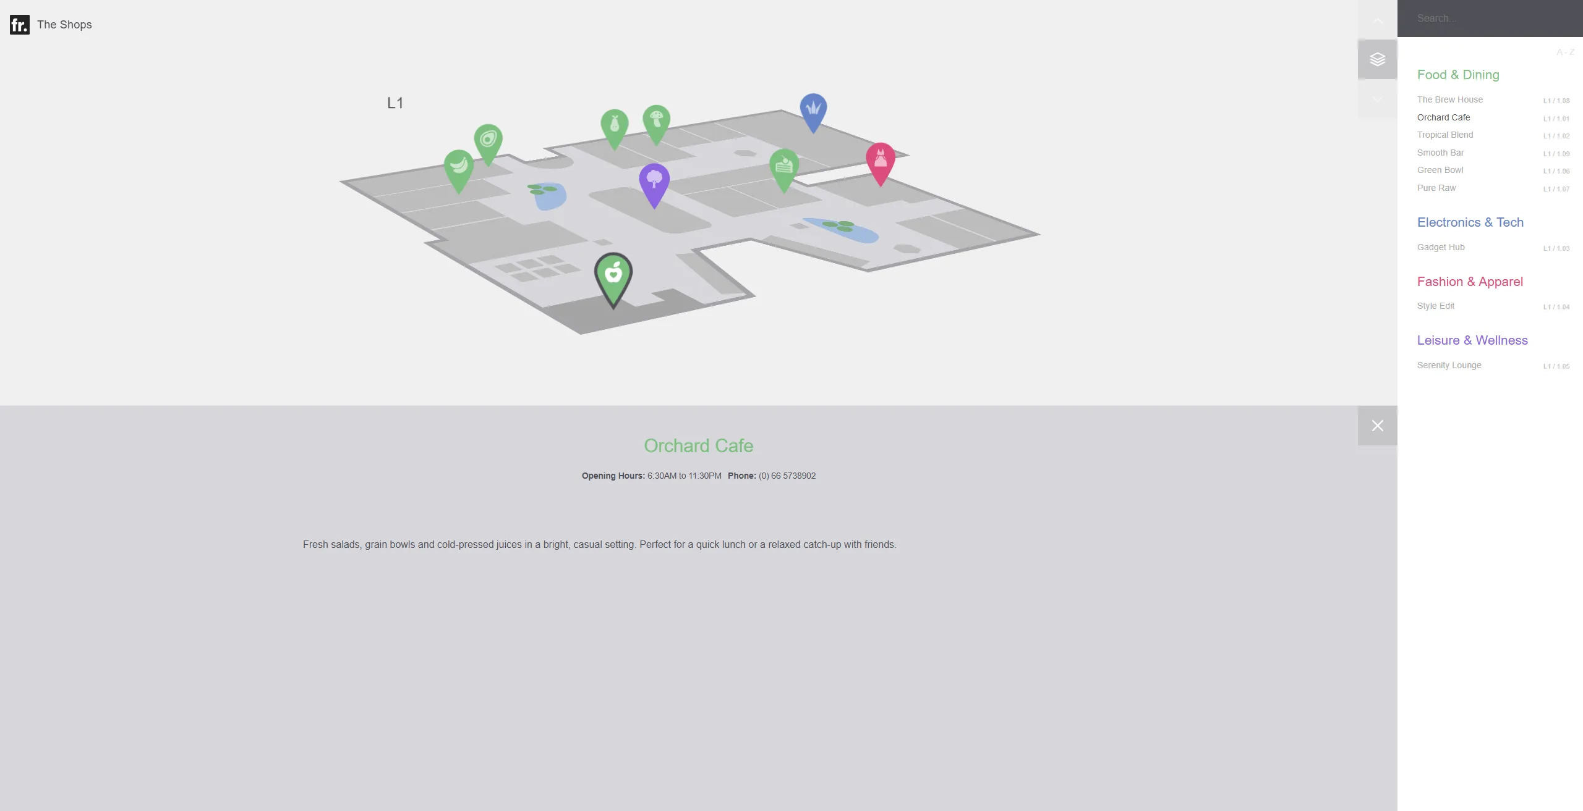Click the cake slice map pin
Screen dimensions: 1583x811
click(x=784, y=167)
